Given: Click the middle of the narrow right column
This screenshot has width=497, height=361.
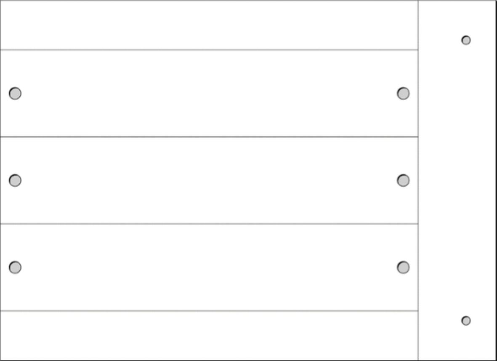Looking at the screenshot, I should (x=457, y=180).
